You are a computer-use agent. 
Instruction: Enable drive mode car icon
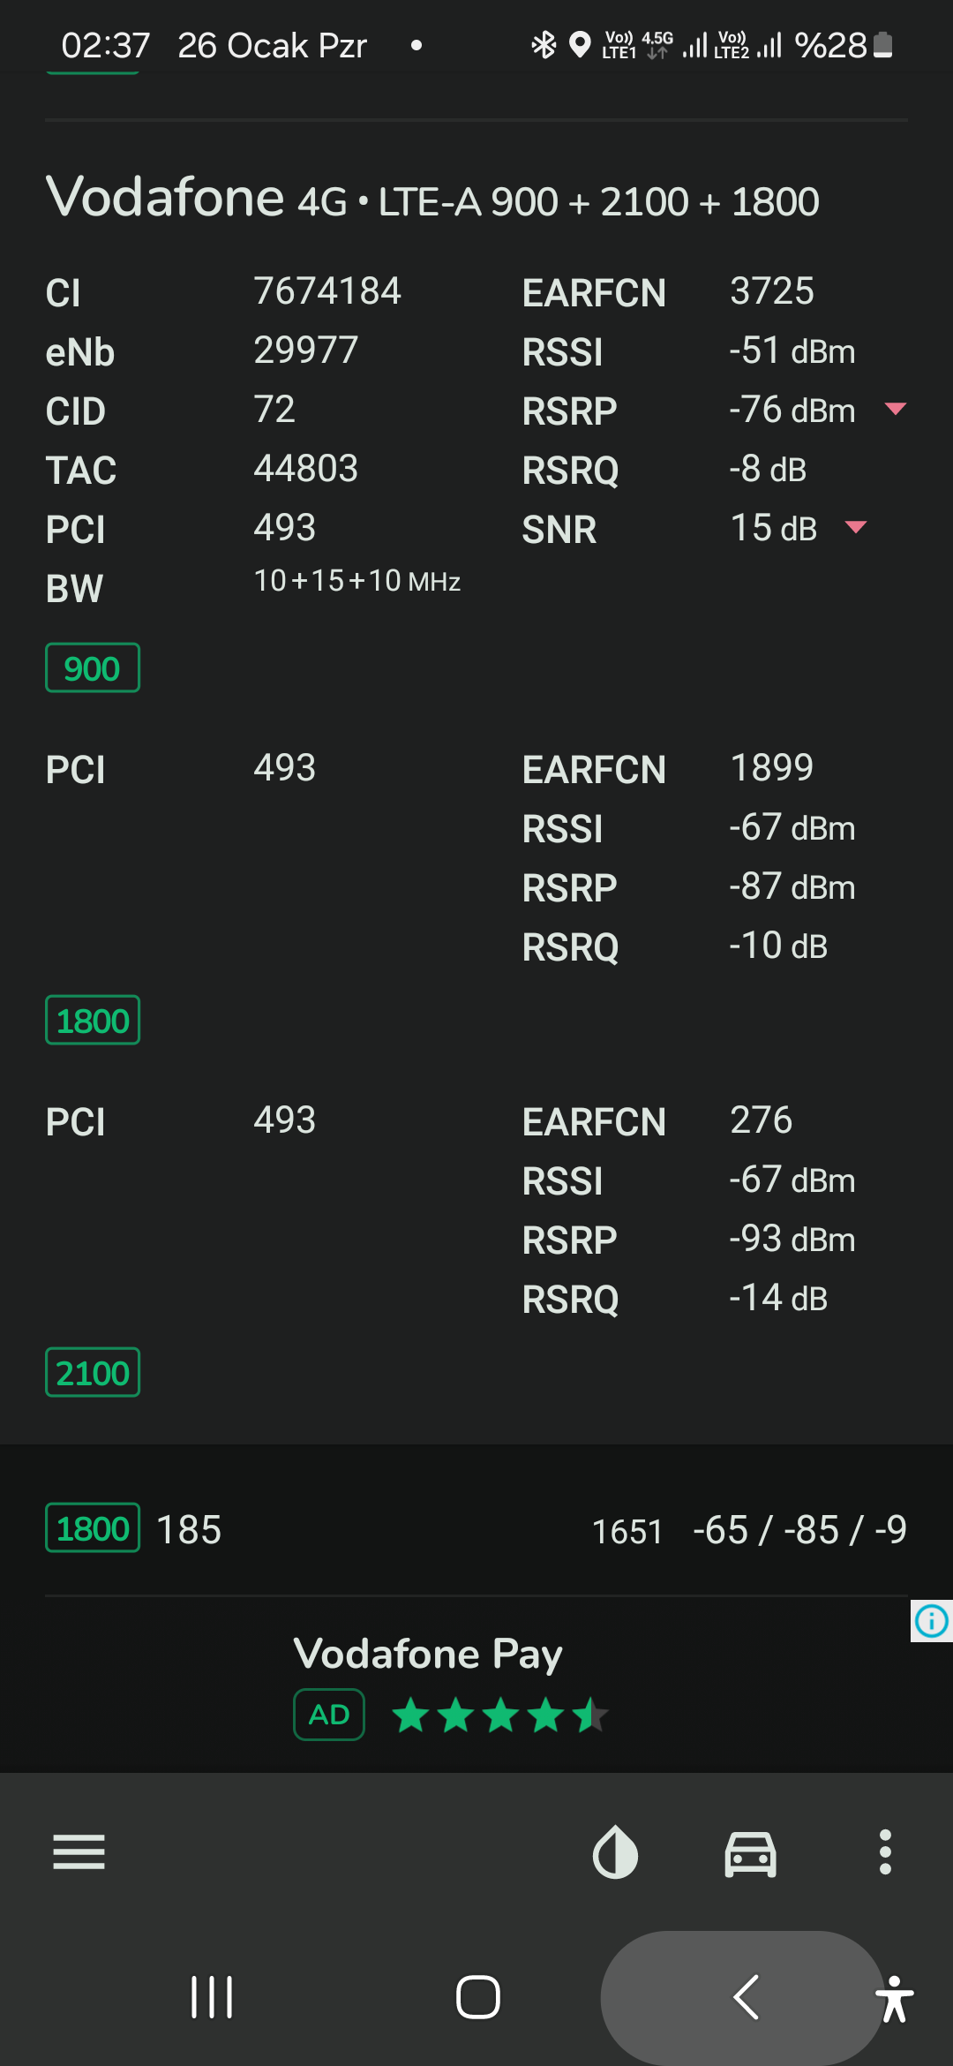tap(750, 1852)
